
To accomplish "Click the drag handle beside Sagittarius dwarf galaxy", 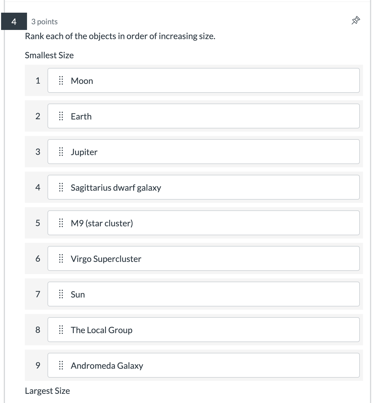I will coord(61,187).
